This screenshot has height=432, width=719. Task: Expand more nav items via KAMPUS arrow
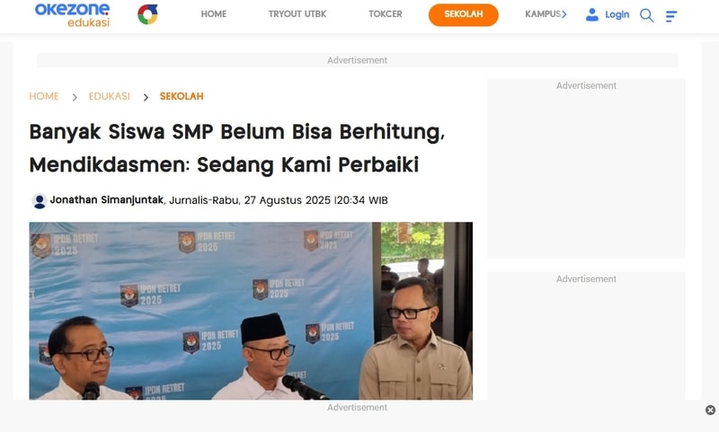564,14
